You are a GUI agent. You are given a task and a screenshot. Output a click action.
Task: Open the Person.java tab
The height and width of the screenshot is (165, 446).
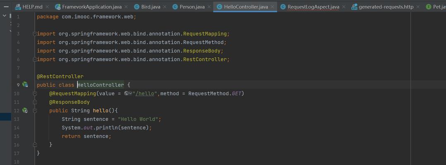pos(192,7)
